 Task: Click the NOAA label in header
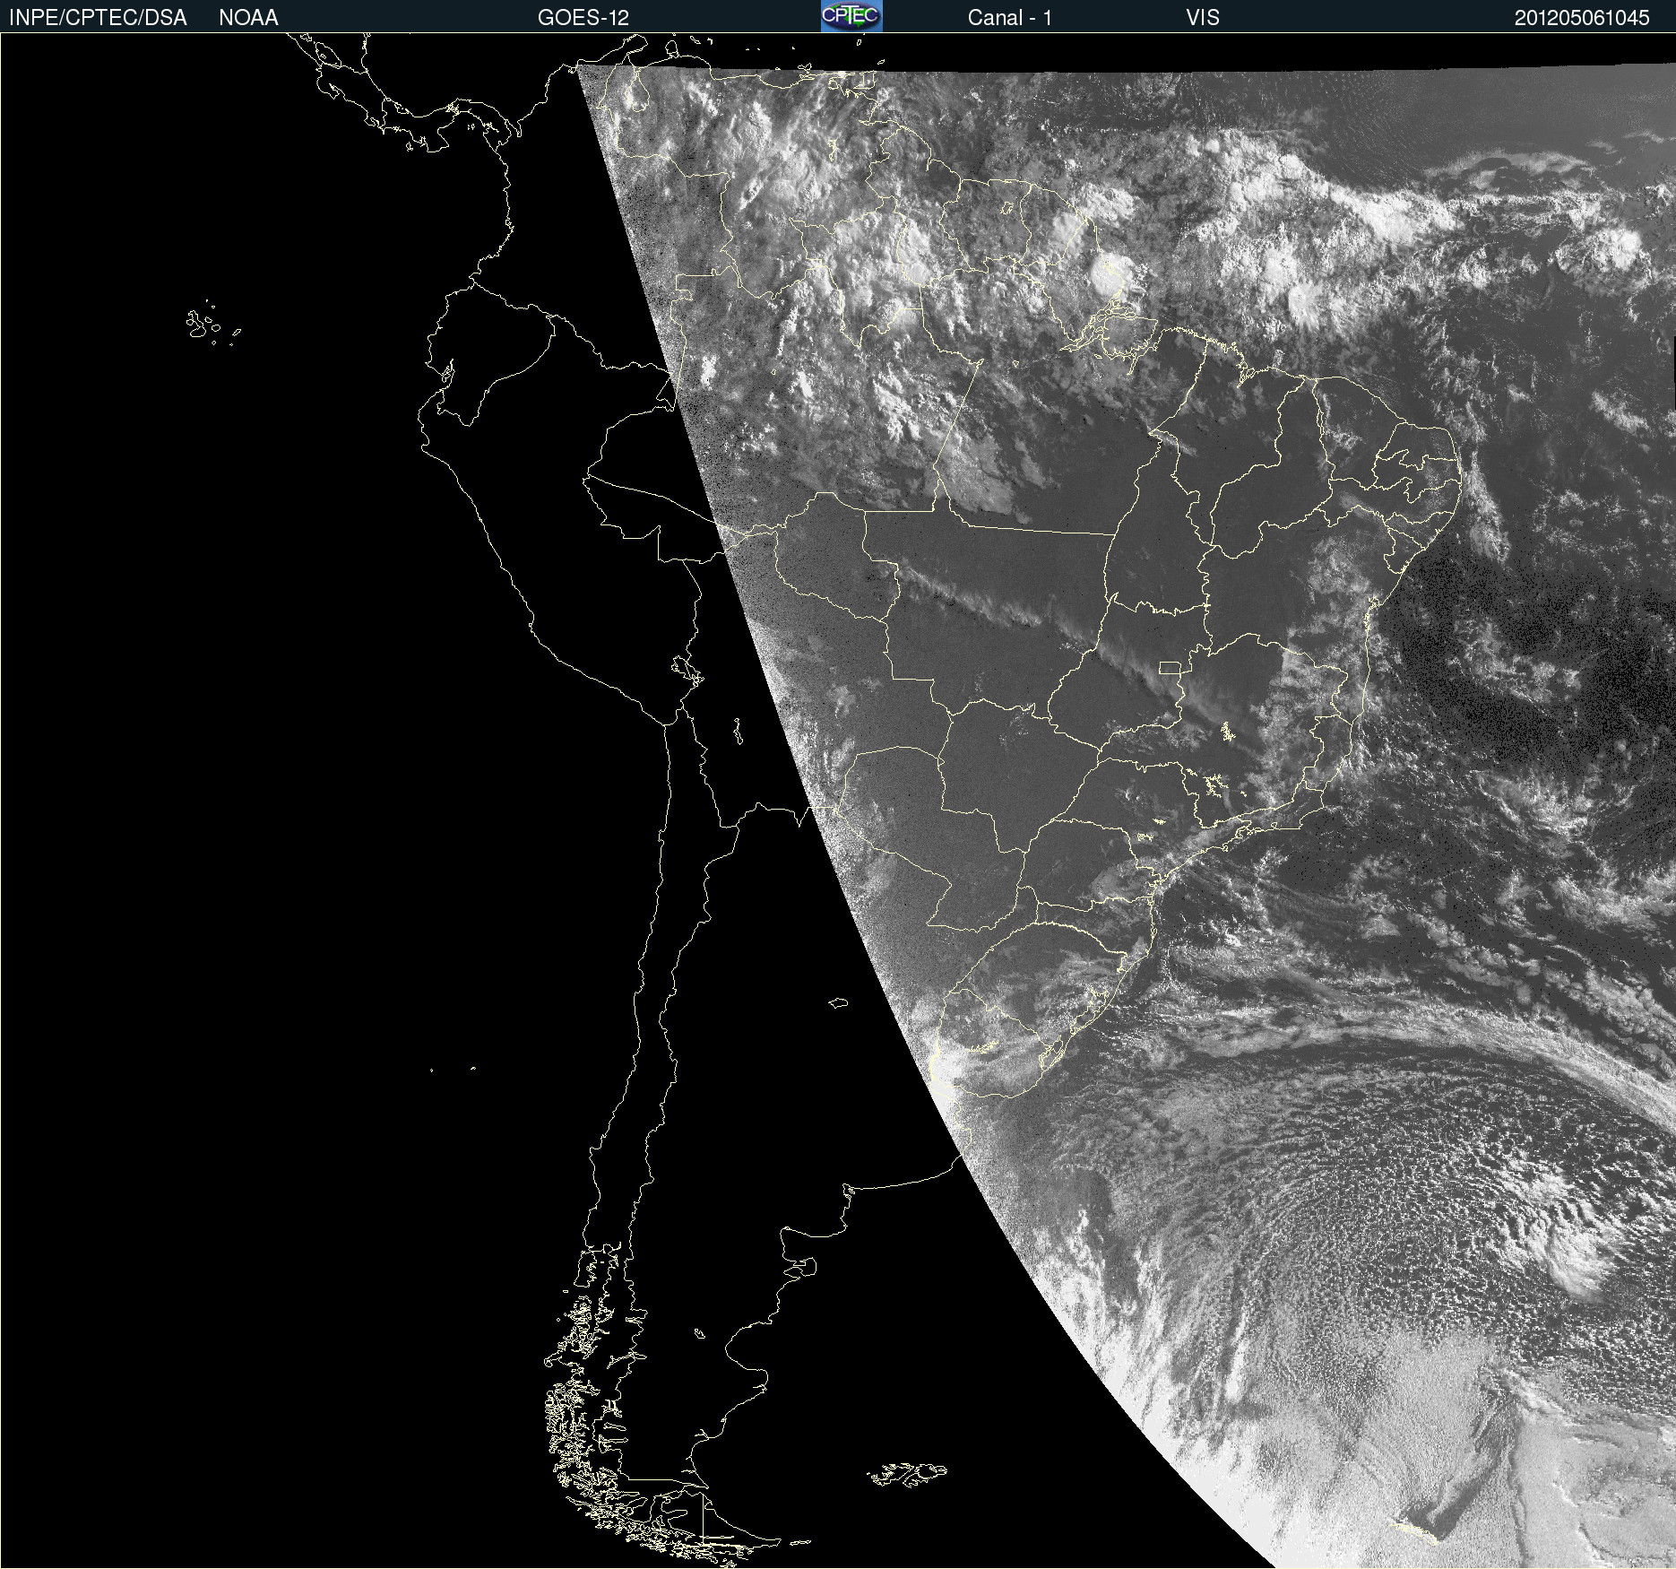[248, 18]
